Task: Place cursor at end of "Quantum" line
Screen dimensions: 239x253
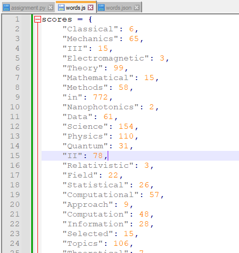Action: [x=133, y=146]
